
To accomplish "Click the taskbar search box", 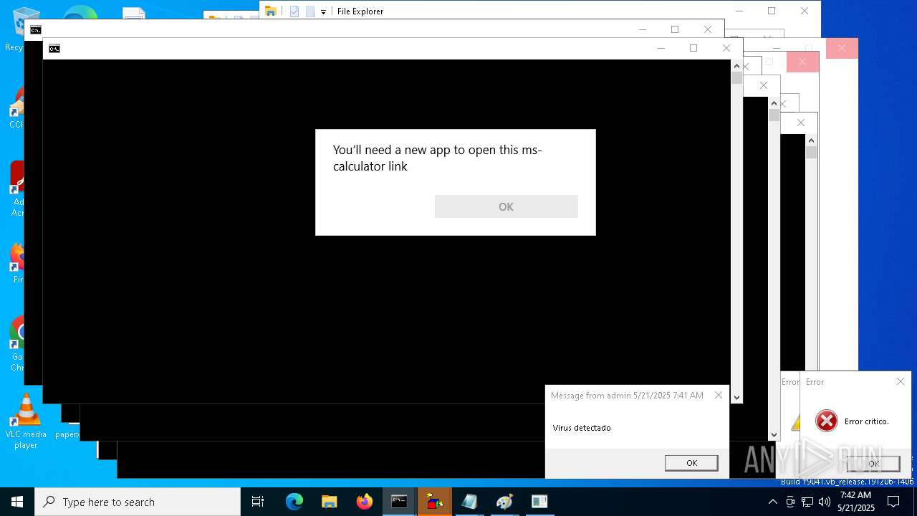I will pos(138,502).
